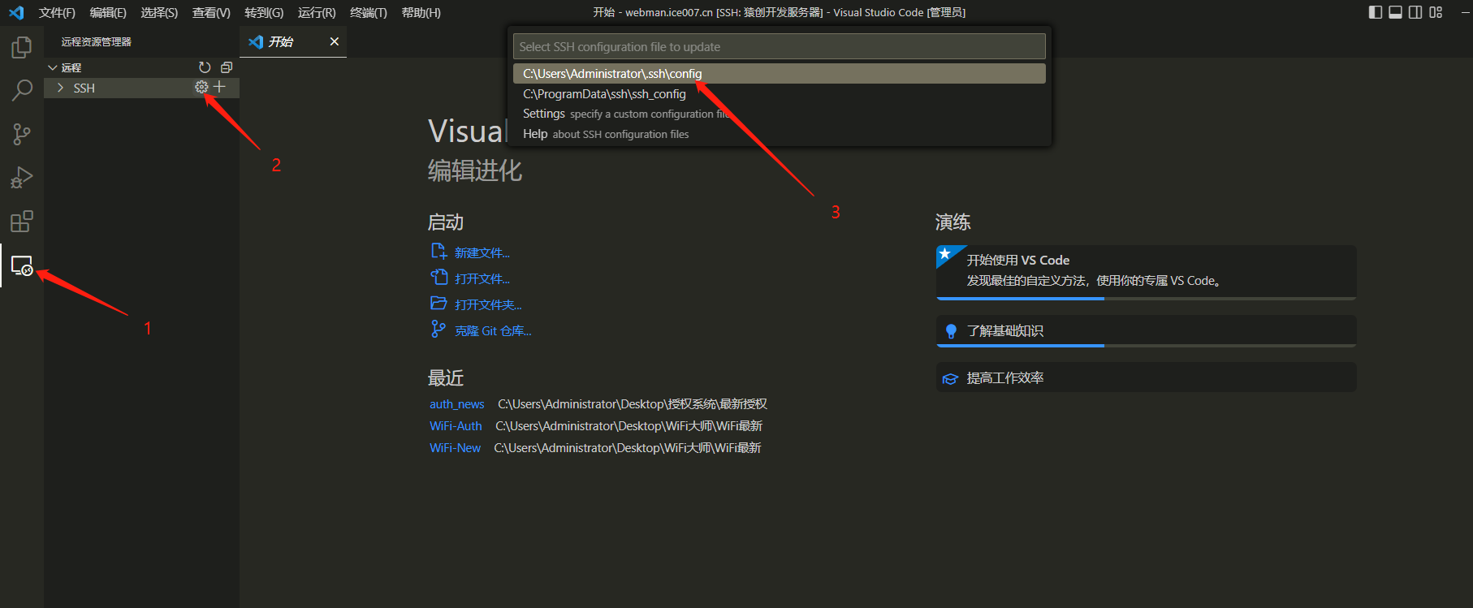Open the Source Control view icon

(22, 134)
